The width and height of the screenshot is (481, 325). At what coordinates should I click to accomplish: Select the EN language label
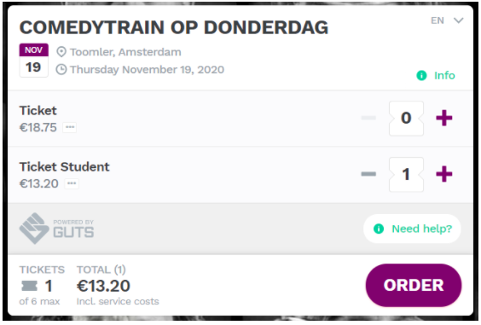pos(438,20)
